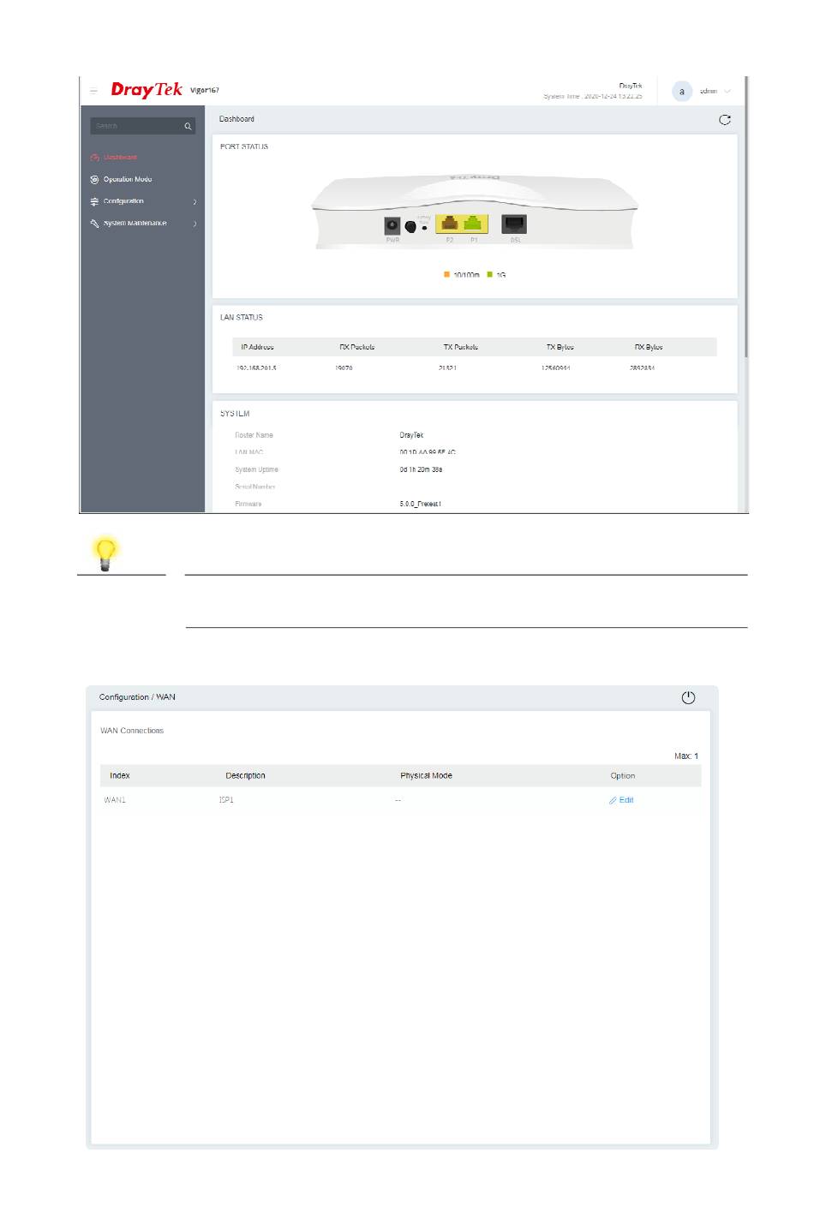Click the round power button on the router image
814x1207 pixels.
click(x=410, y=227)
